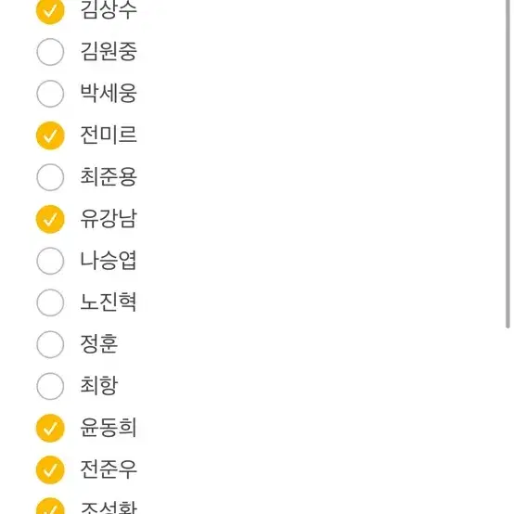Click the 윤동희 name label

109,428
